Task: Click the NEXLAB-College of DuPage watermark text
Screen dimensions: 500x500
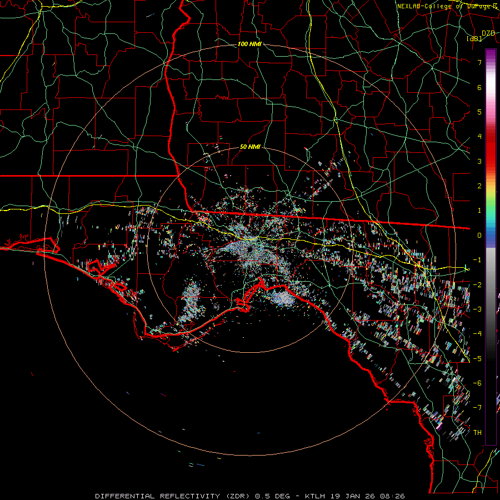Action: click(x=447, y=6)
